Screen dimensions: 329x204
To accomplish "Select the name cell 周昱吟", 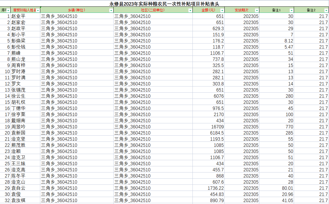I will point(18,127).
